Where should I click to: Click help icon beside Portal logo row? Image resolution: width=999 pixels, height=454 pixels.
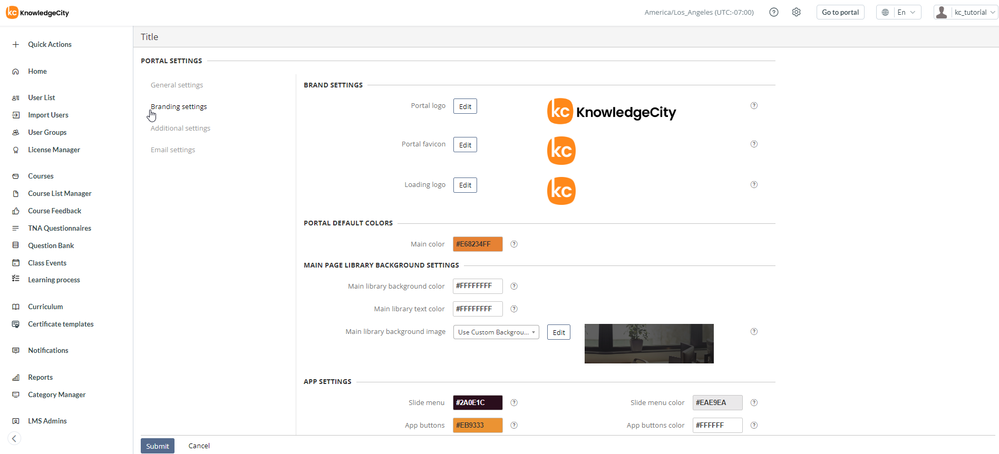click(x=754, y=106)
